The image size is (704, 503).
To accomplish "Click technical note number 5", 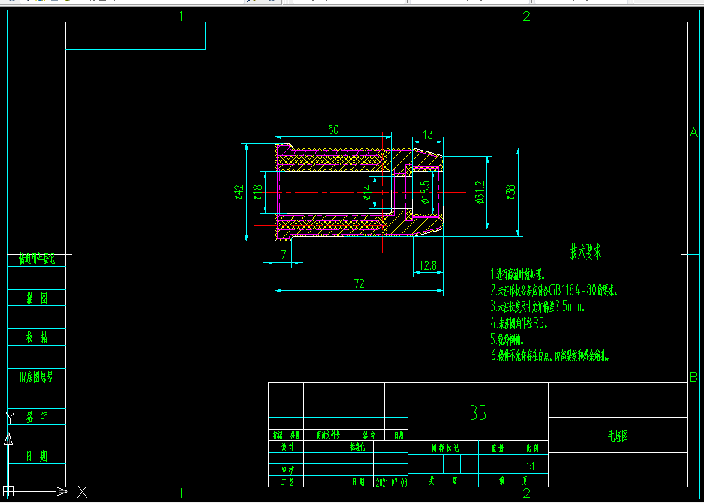I will click(507, 339).
